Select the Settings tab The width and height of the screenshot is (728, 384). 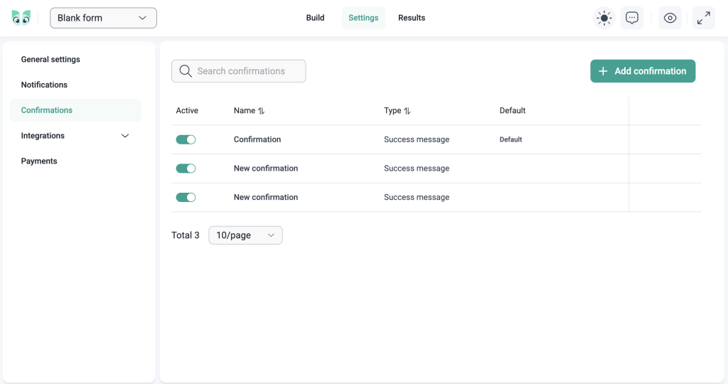(x=363, y=18)
